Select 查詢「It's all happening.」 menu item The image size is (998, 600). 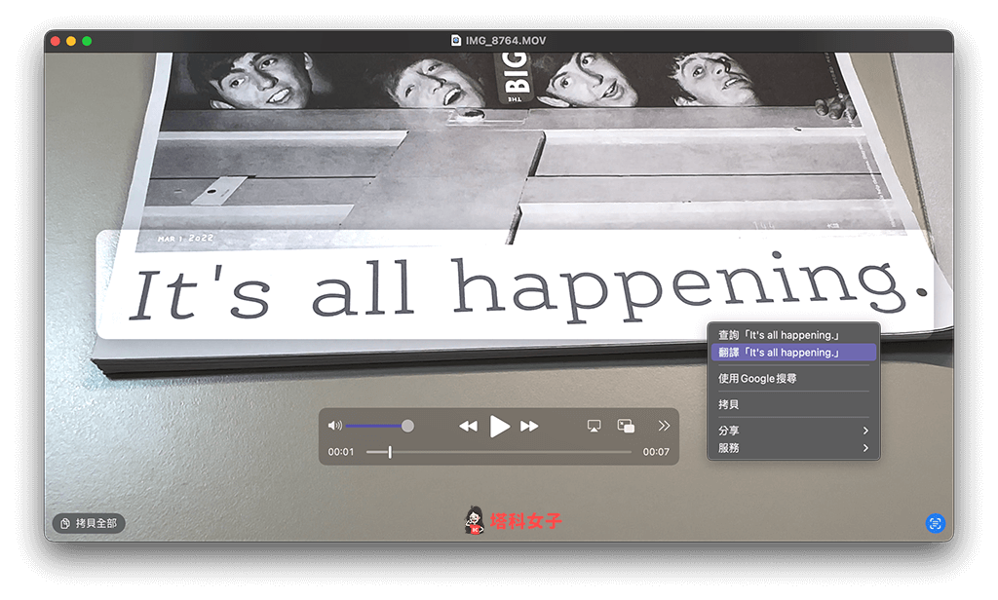coord(793,335)
